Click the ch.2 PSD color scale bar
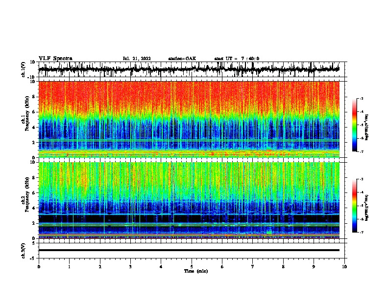This screenshot has width=388, height=299. click(355, 206)
